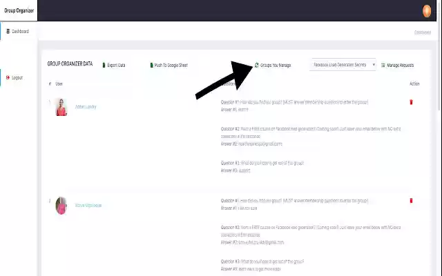Click Groups You Manage
Viewport: 442px width, 276px height.
[x=273, y=66]
